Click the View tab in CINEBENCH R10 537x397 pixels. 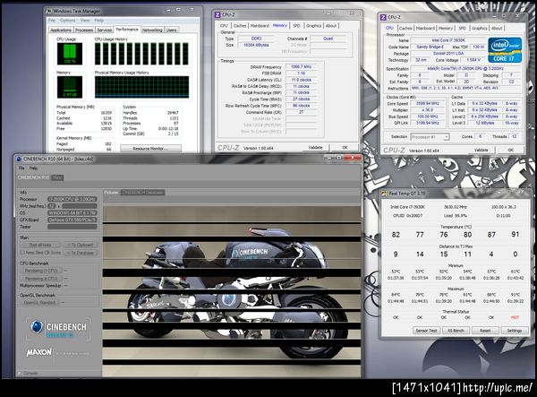click(x=57, y=177)
